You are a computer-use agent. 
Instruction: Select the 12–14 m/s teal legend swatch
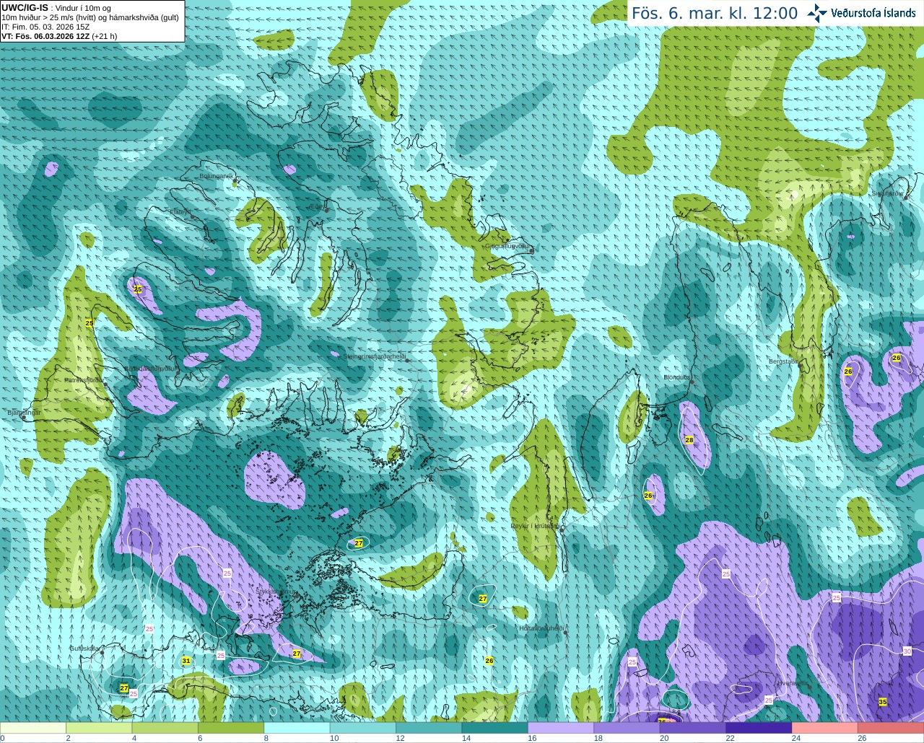(x=430, y=728)
